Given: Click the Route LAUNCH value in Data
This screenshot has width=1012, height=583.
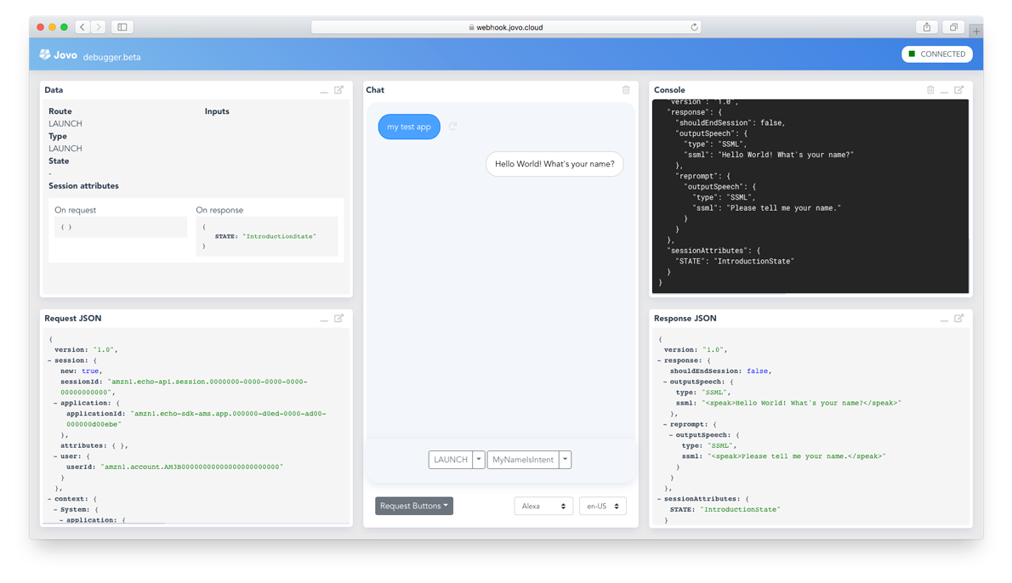Looking at the screenshot, I should click(x=65, y=123).
